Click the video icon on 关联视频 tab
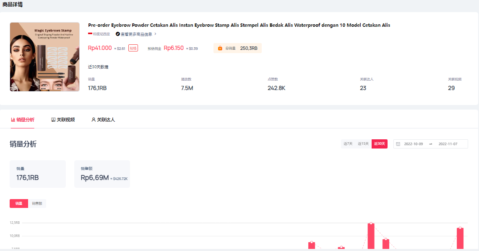This screenshot has width=479, height=251. (53, 120)
